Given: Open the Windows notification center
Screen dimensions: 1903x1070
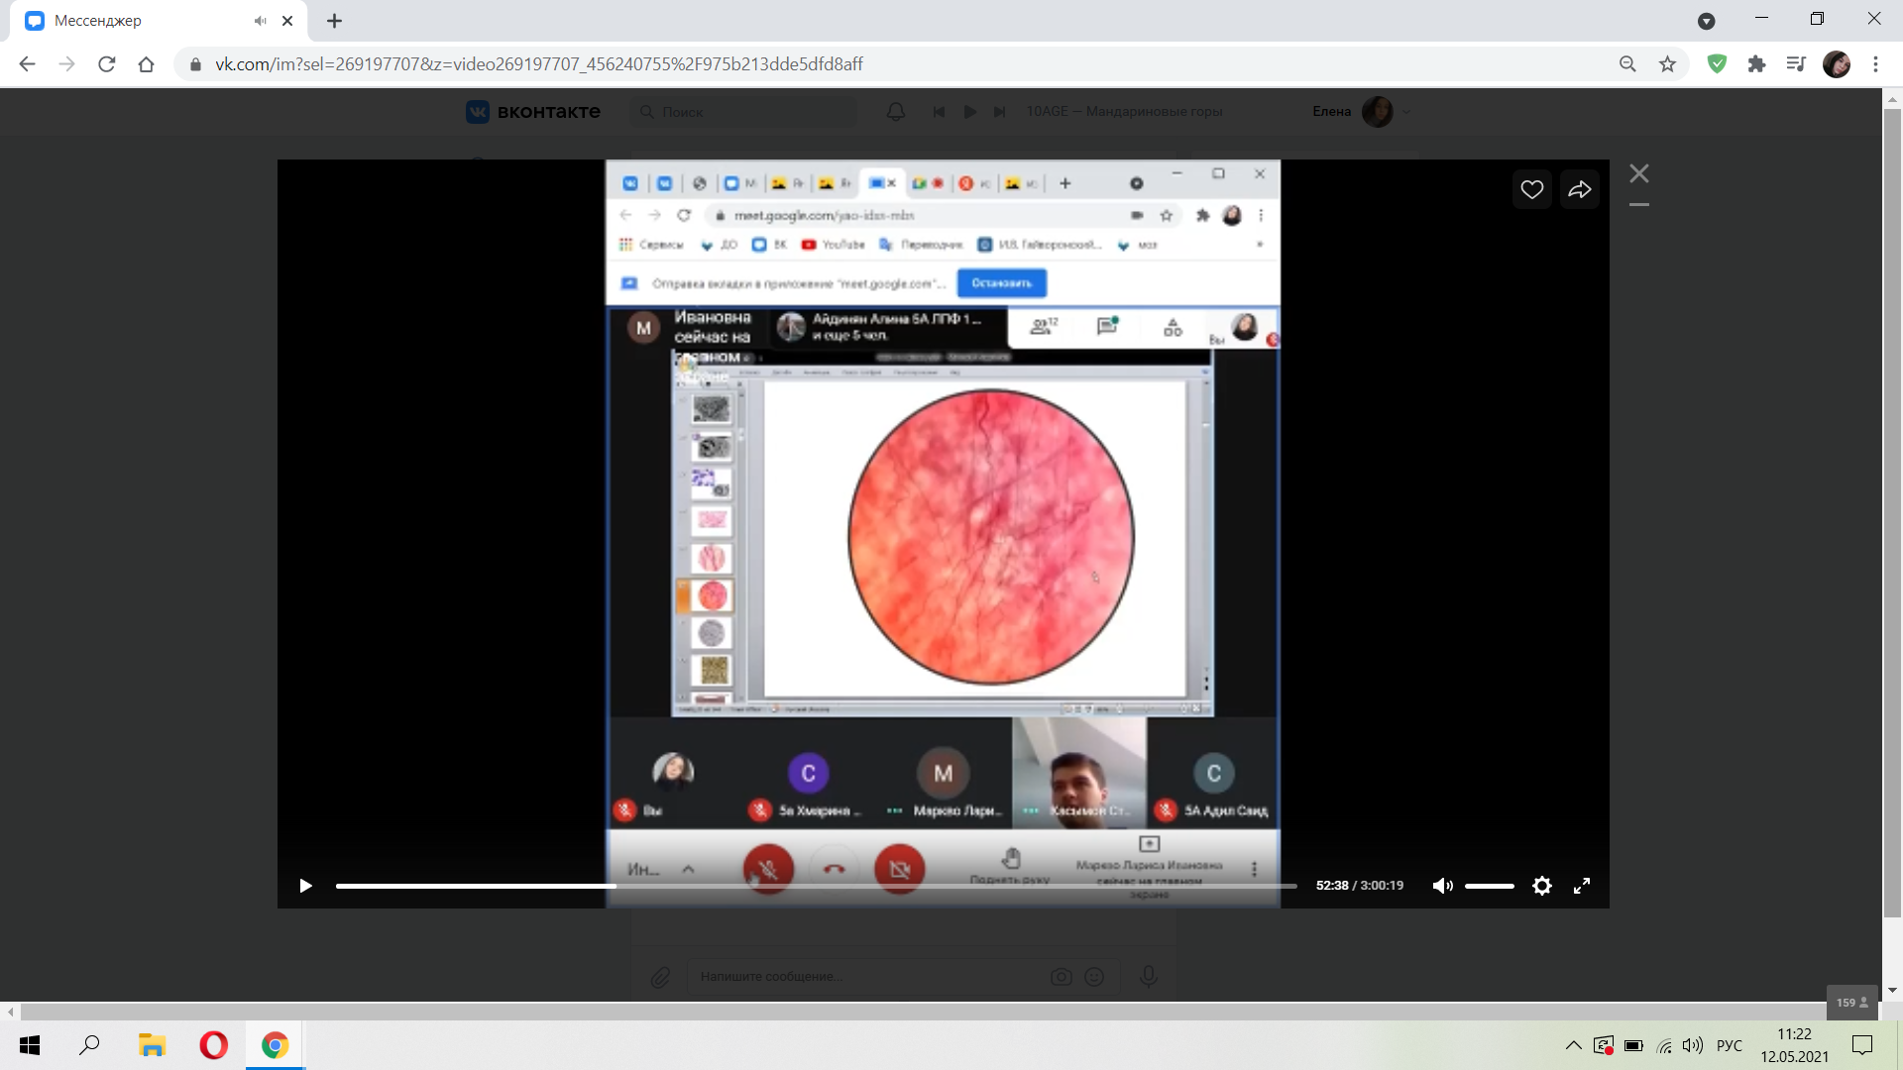Looking at the screenshot, I should point(1862,1045).
